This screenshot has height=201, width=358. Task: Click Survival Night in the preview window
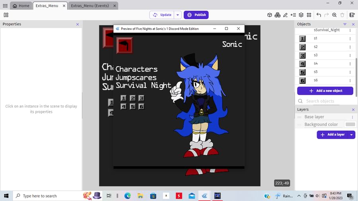pyautogui.click(x=143, y=85)
